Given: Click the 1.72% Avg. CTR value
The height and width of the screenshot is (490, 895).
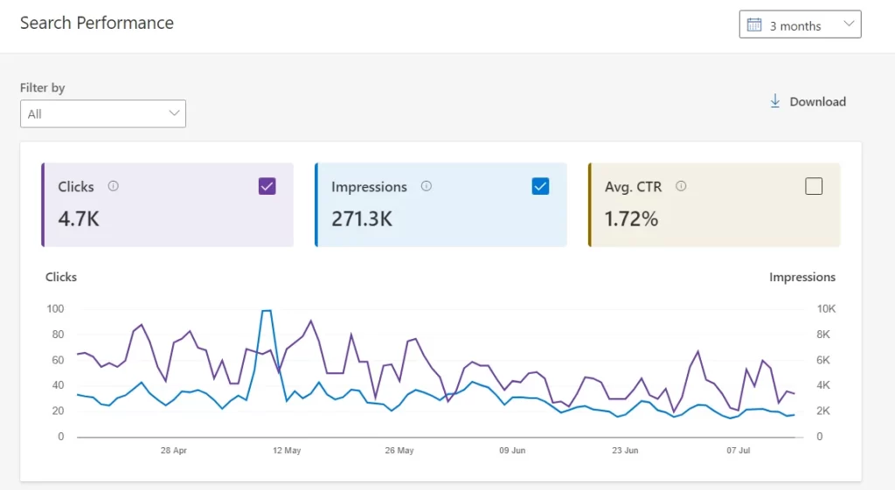Looking at the screenshot, I should (631, 219).
